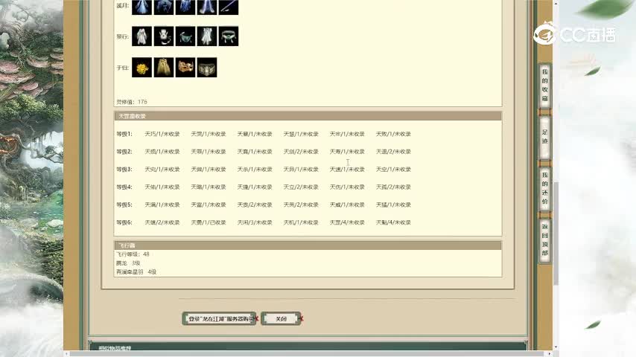Click the 天杀/1/未收录 entry
Viewport: 636px width, 357px height.
(255, 170)
